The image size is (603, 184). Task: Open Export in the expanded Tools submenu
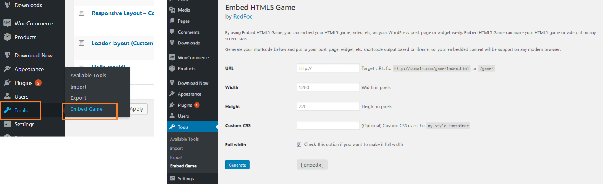point(176,157)
